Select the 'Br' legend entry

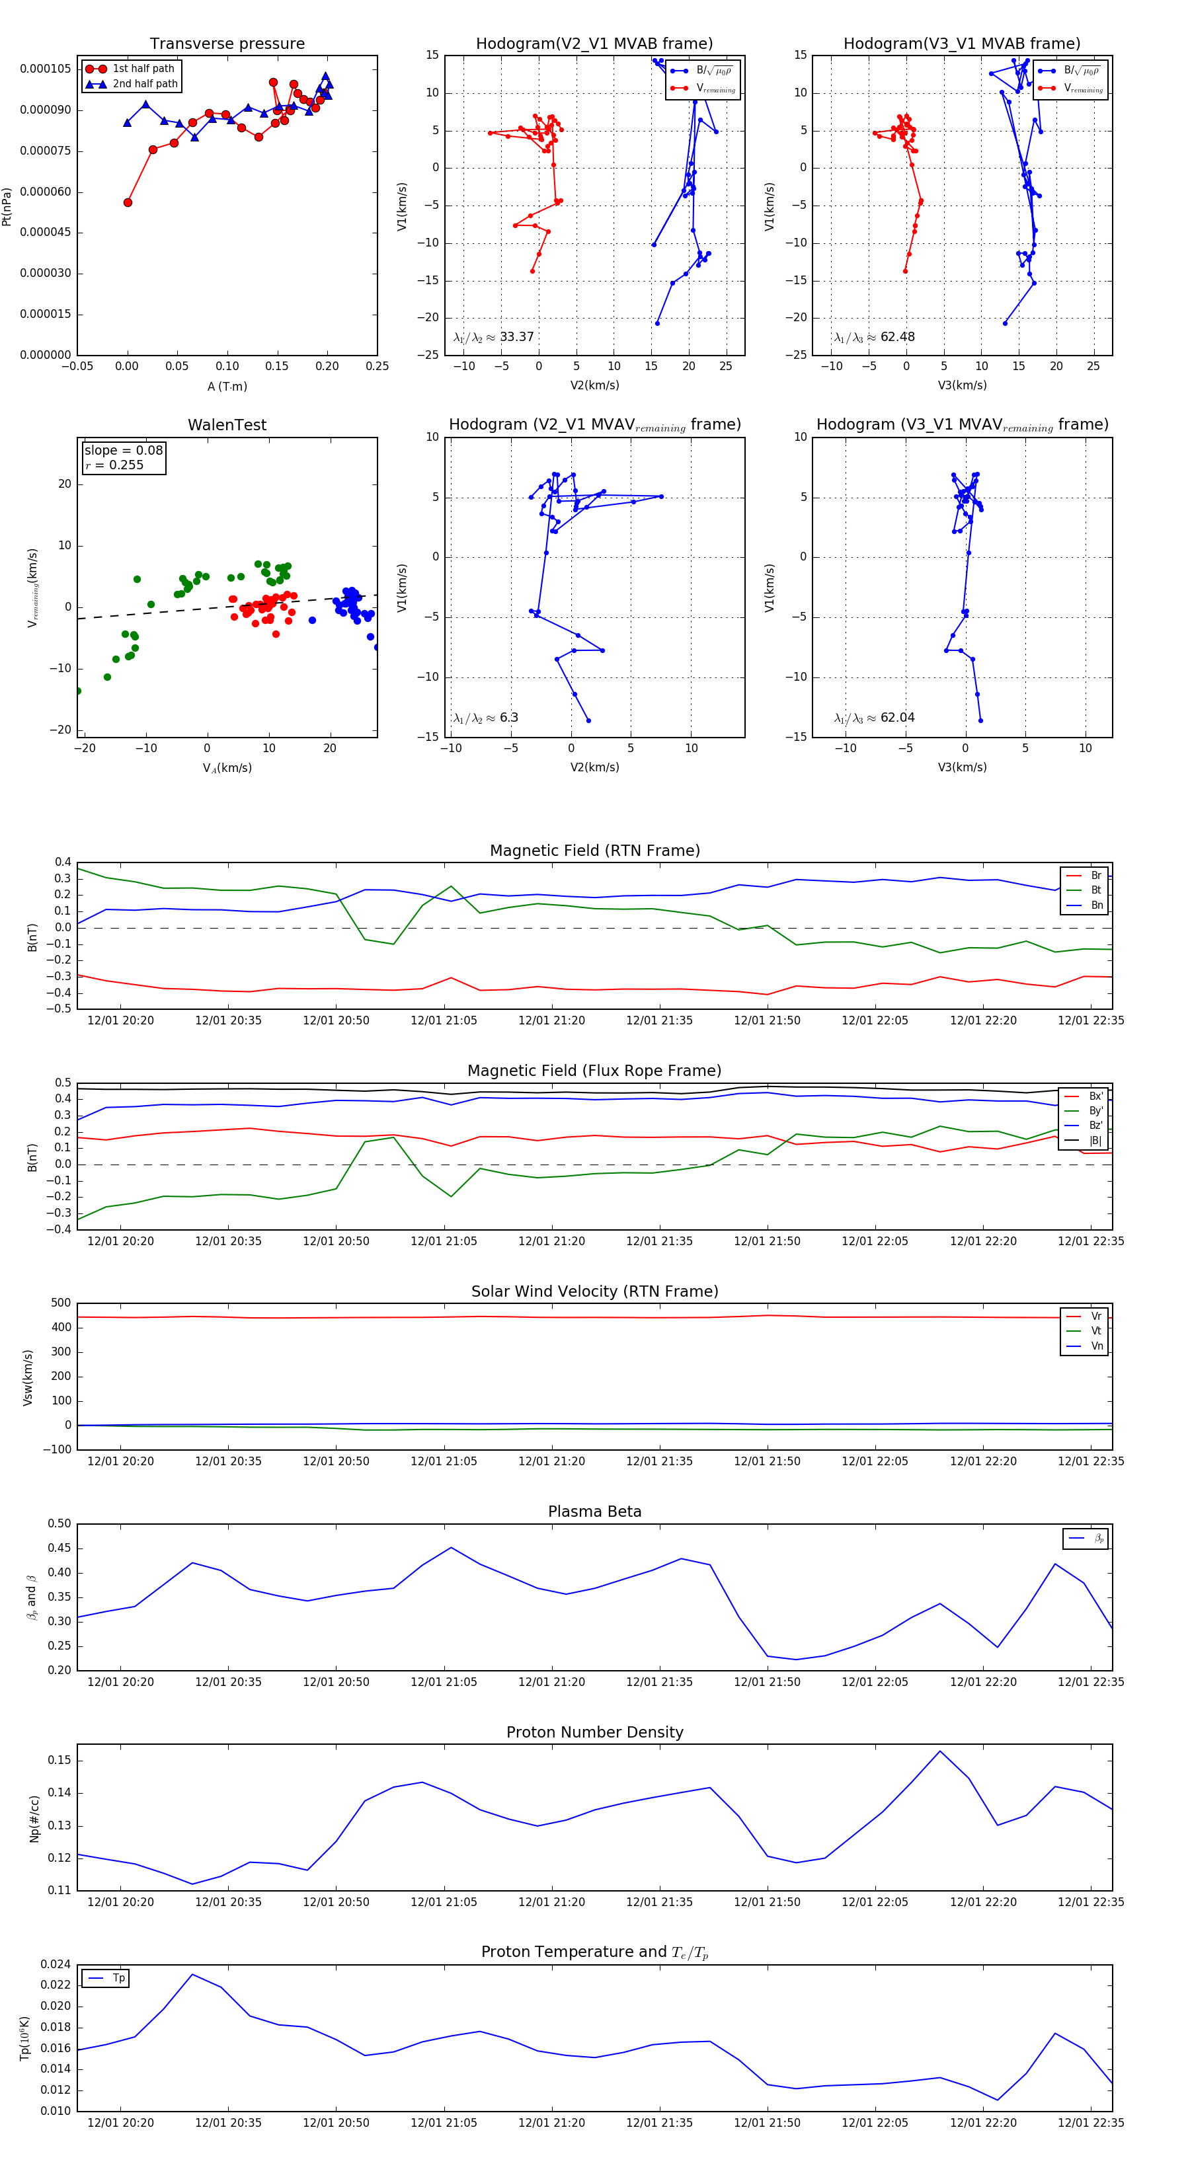point(1084,876)
